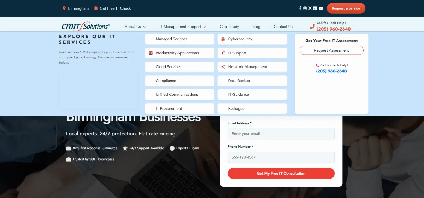
Task: Expand the About Us dropdown chevron
Action: coord(145,27)
